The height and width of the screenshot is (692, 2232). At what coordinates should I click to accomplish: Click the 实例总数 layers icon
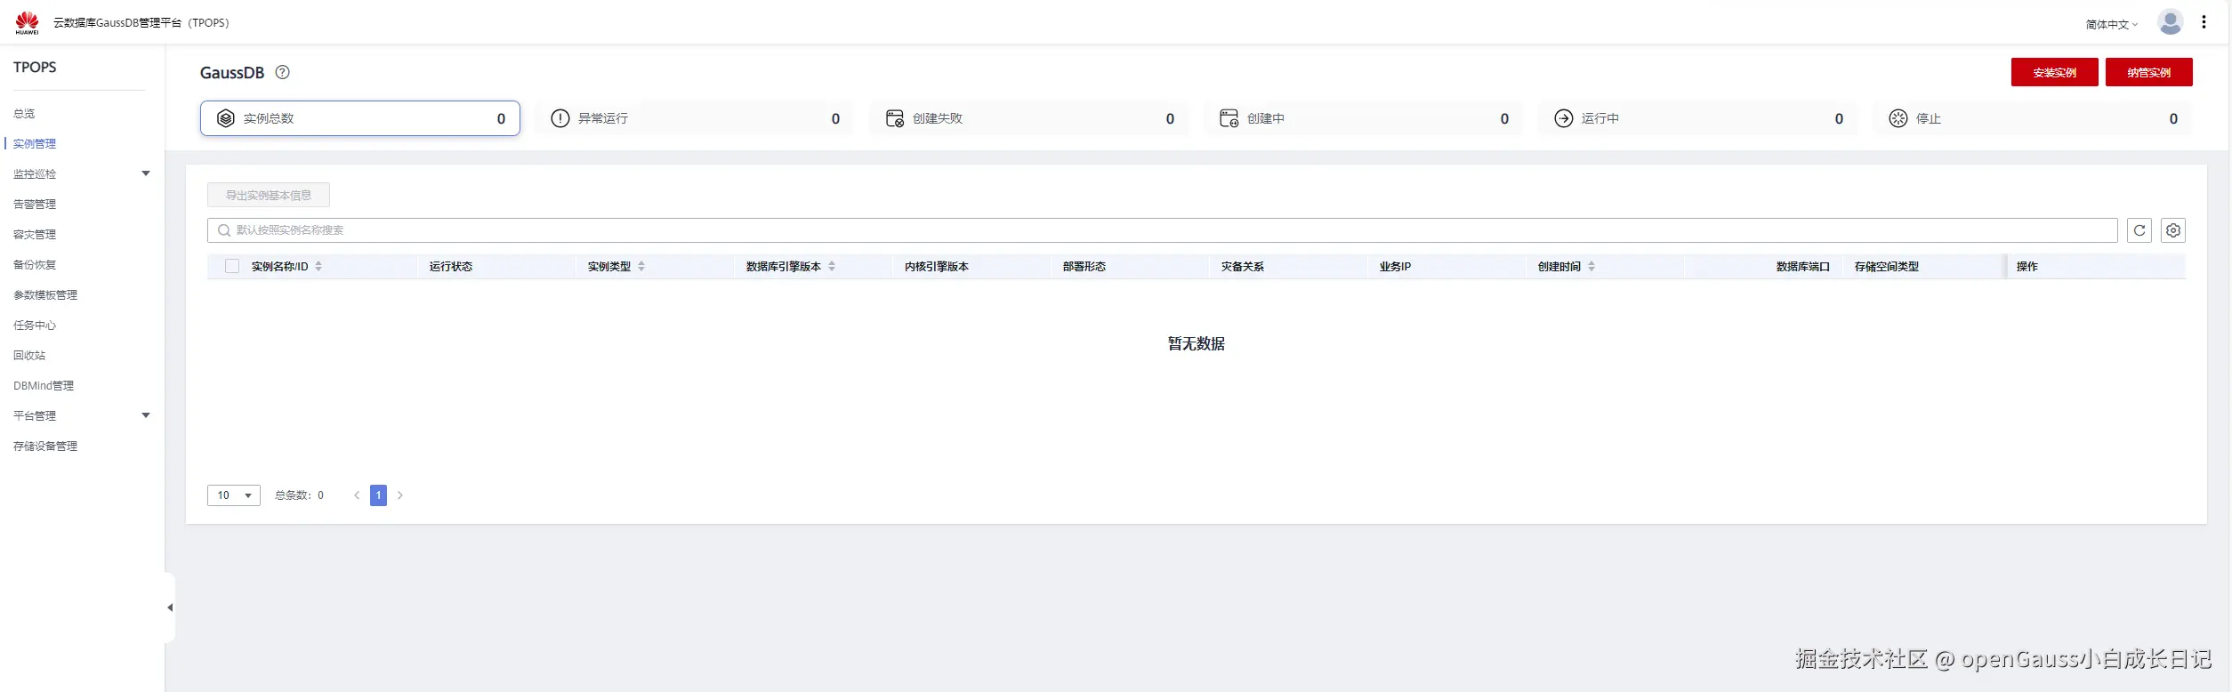[226, 118]
